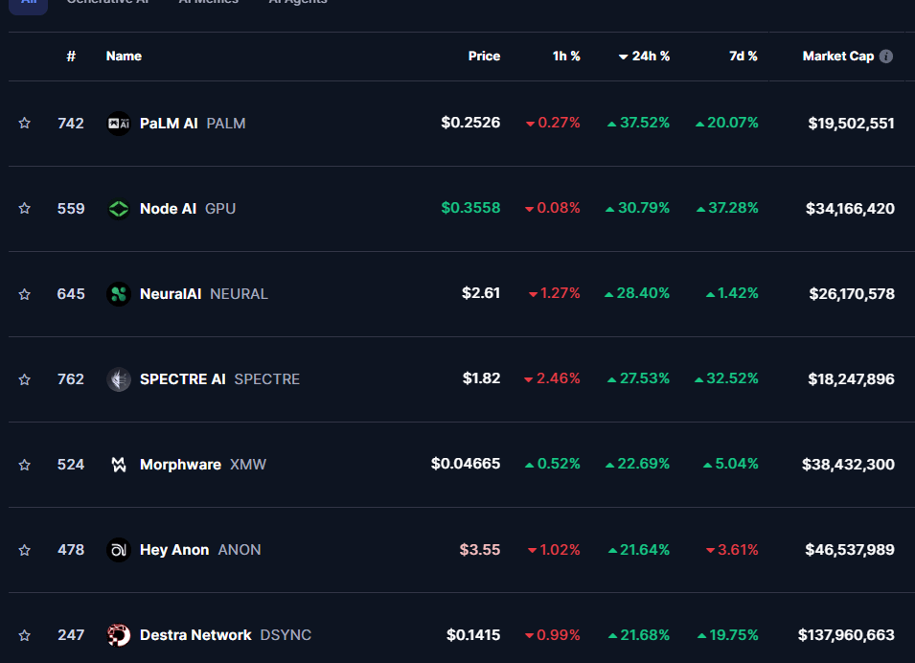Click the Hey Anon logo icon
The image size is (915, 663).
click(119, 550)
